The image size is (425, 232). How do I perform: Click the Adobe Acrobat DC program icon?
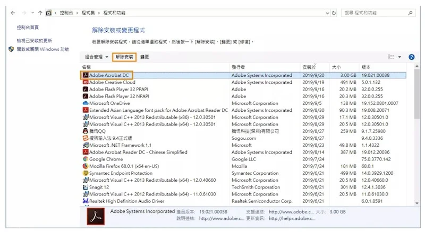(86, 75)
